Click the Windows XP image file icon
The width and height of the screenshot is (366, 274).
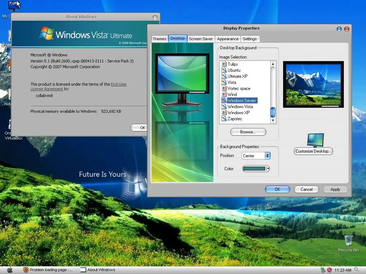(224, 112)
